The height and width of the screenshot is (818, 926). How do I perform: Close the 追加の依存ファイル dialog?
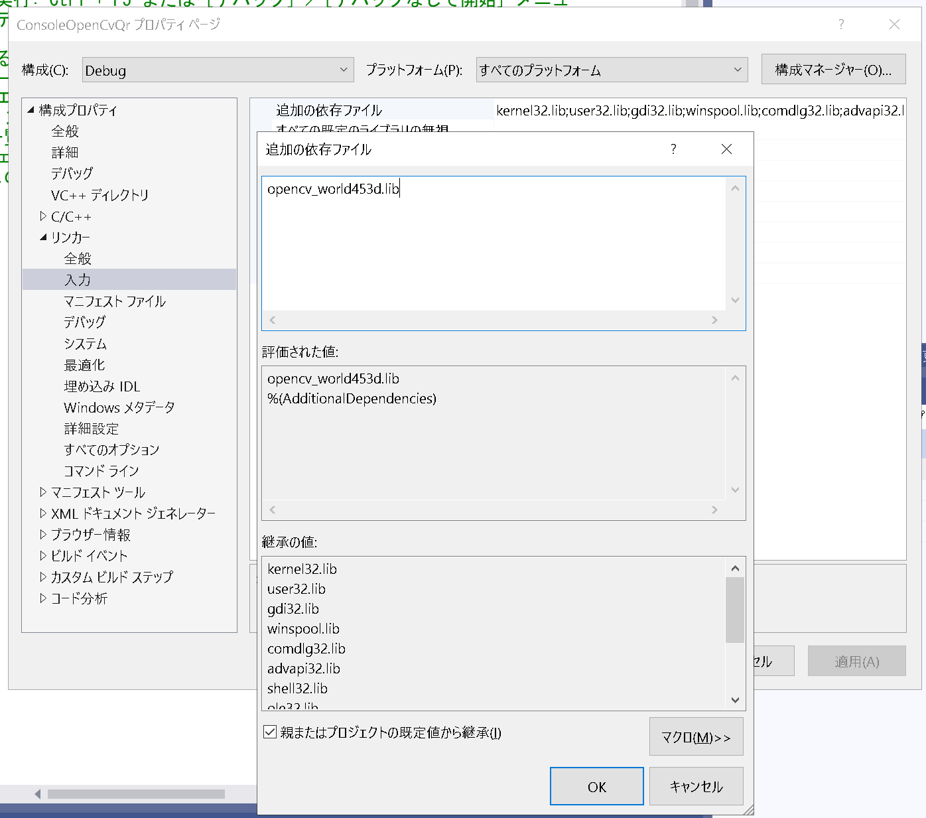click(726, 149)
